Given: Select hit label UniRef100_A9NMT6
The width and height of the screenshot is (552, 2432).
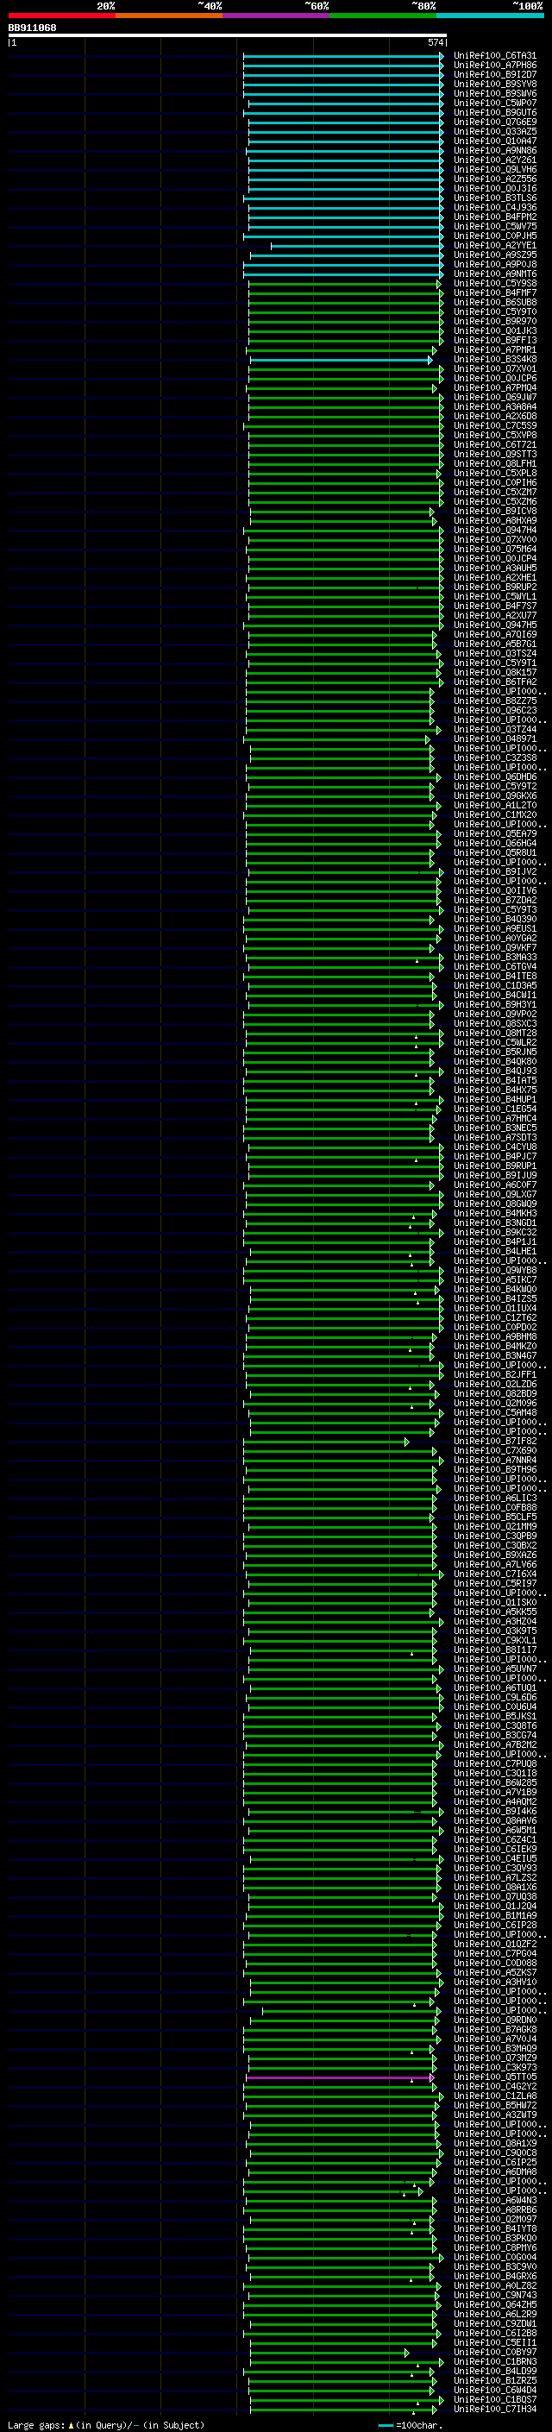Looking at the screenshot, I should [x=495, y=273].
